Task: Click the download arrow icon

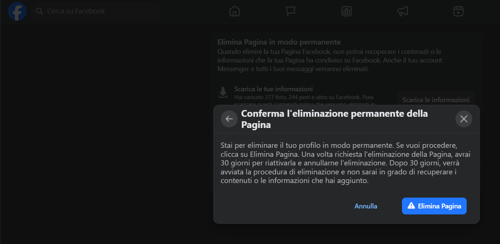Action: tap(223, 92)
